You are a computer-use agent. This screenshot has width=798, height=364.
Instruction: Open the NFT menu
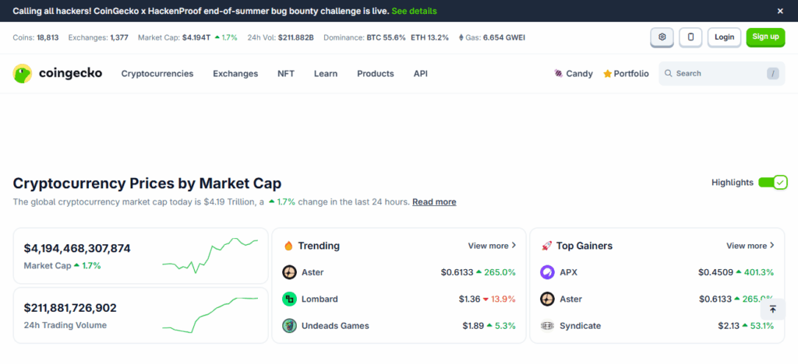coord(286,74)
